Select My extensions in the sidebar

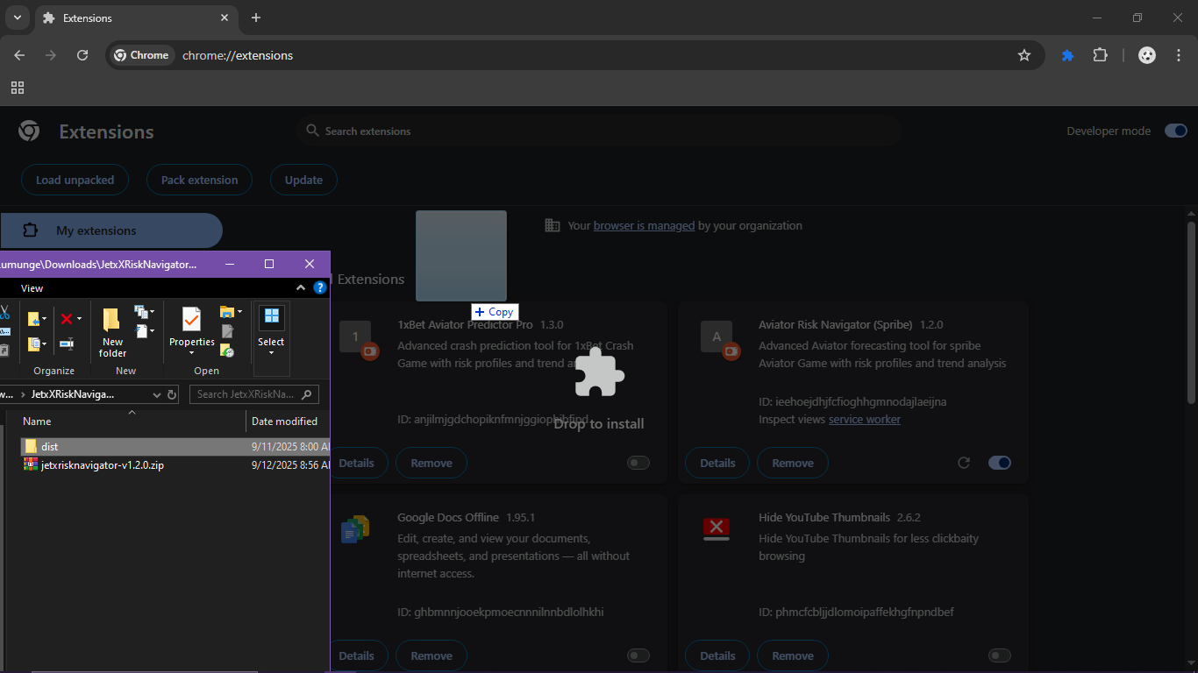[111, 230]
